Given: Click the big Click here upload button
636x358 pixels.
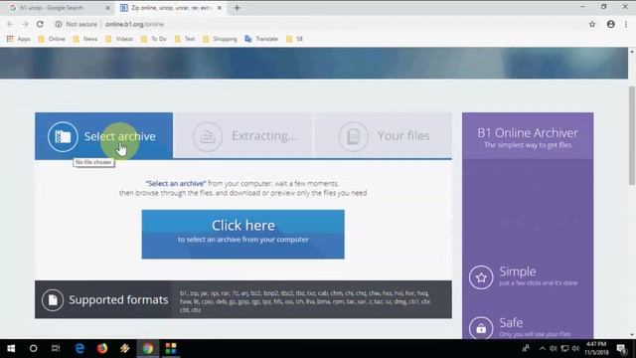Looking at the screenshot, I should (242, 235).
